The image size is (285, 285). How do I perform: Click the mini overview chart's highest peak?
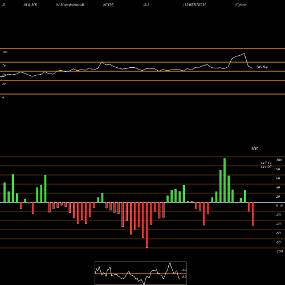(170, 263)
